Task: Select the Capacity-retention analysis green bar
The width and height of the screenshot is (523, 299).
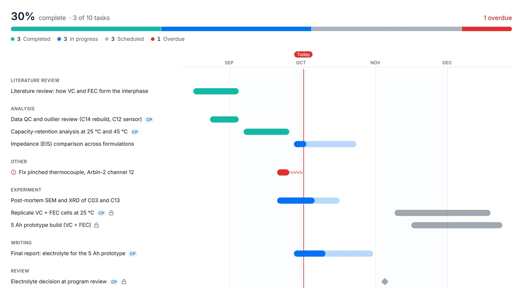Action: tap(266, 132)
